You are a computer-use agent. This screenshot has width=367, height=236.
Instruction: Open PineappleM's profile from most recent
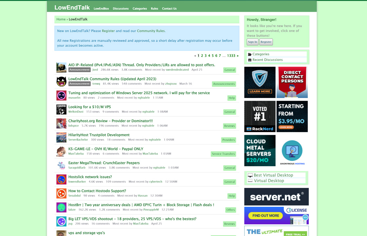coord(151,210)
